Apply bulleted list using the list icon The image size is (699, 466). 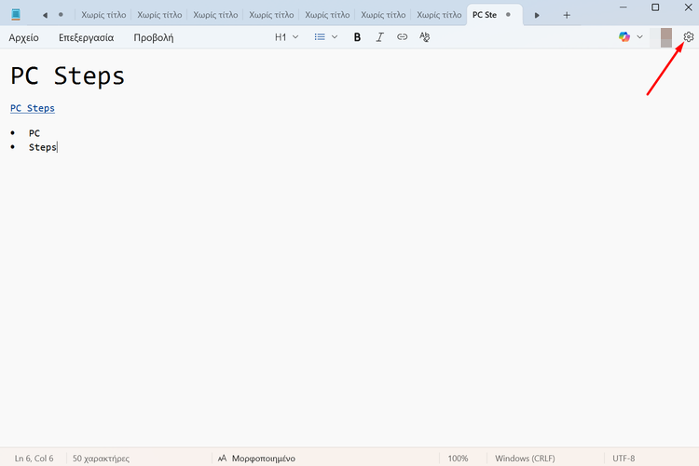320,37
